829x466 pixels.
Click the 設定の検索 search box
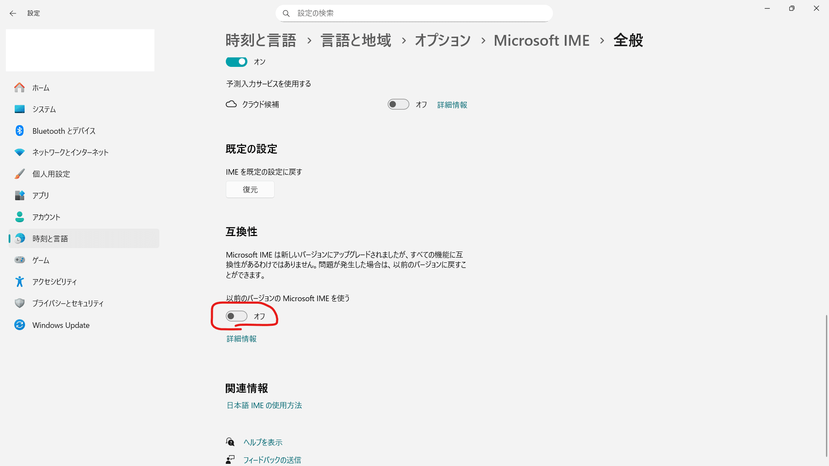coord(414,13)
